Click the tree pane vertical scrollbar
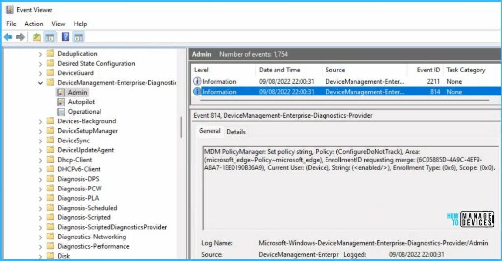502x261 pixels. (x=181, y=127)
